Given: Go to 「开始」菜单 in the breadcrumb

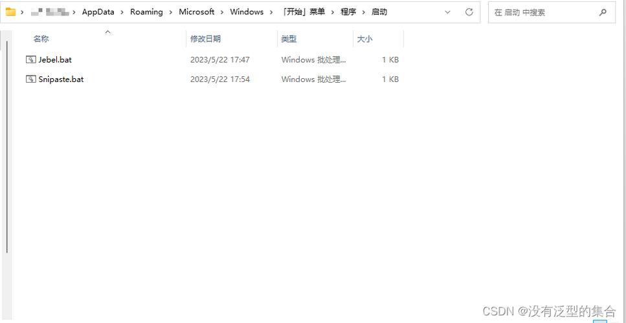Looking at the screenshot, I should pyautogui.click(x=302, y=12).
